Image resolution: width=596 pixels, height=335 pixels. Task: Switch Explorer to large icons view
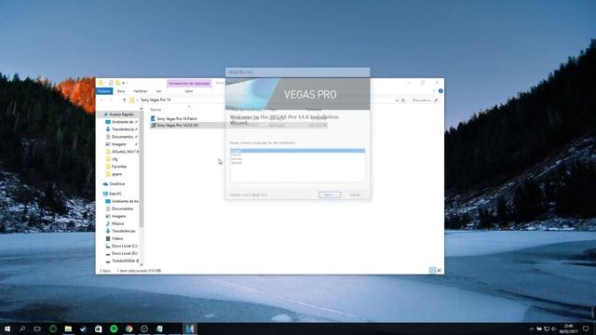click(x=440, y=270)
